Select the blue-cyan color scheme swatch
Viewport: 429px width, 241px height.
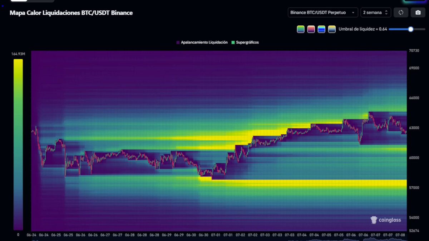[x=321, y=29]
